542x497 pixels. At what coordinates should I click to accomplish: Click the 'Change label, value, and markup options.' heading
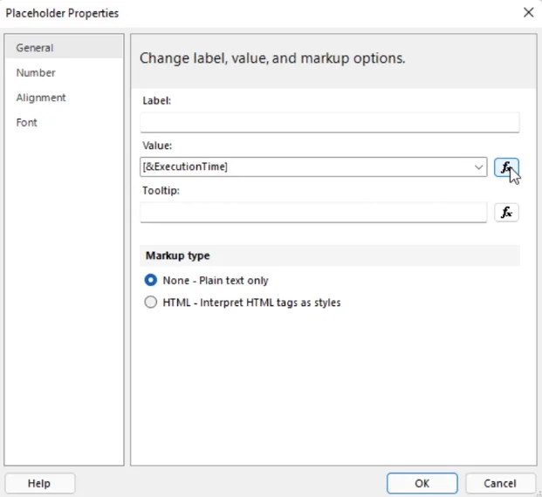pyautogui.click(x=272, y=58)
